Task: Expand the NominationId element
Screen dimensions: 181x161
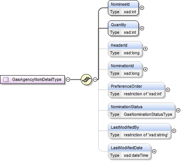Action: [x=145, y=69]
